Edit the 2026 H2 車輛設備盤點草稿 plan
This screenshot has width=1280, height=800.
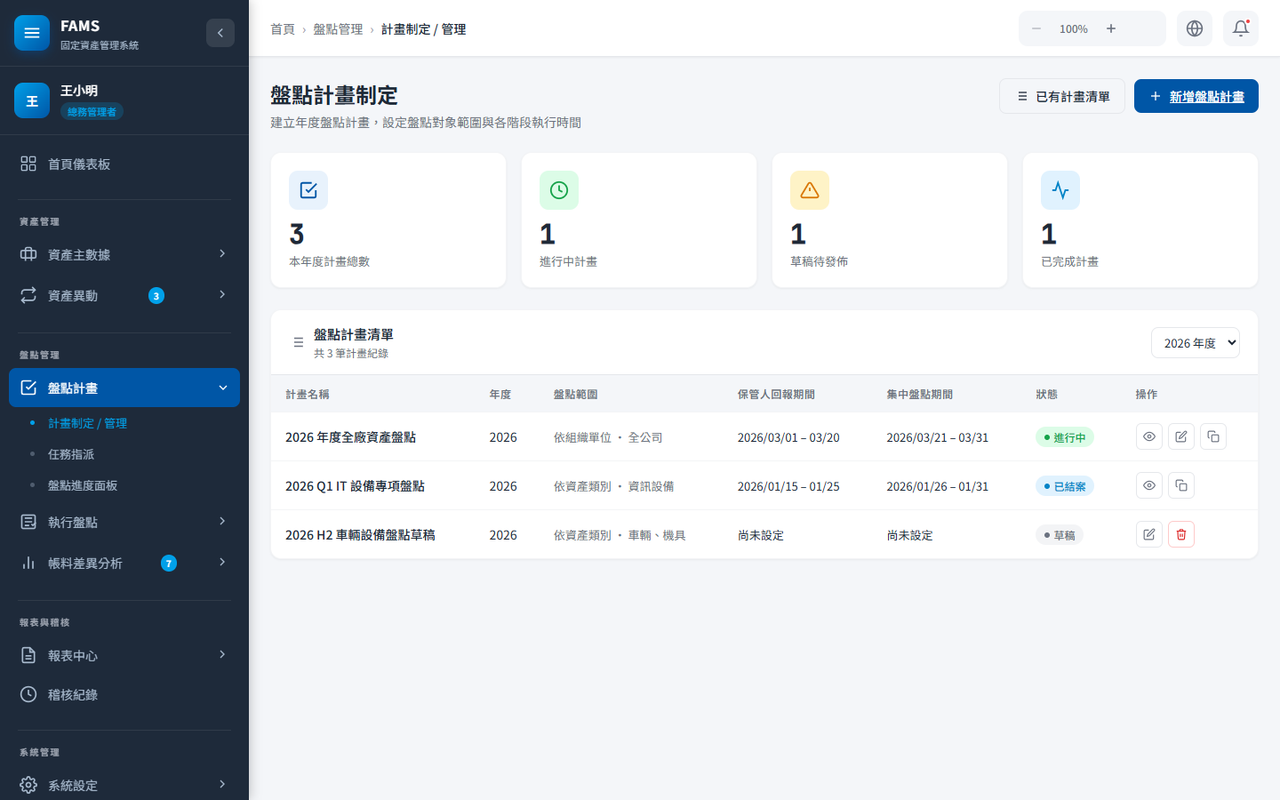(1149, 534)
